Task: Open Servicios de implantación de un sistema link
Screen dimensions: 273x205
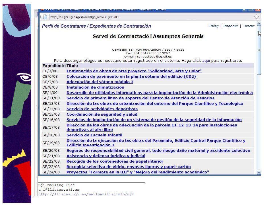Action: coord(154,120)
